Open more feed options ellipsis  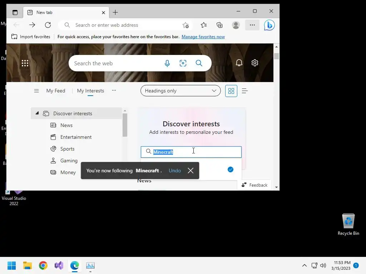tap(114, 90)
